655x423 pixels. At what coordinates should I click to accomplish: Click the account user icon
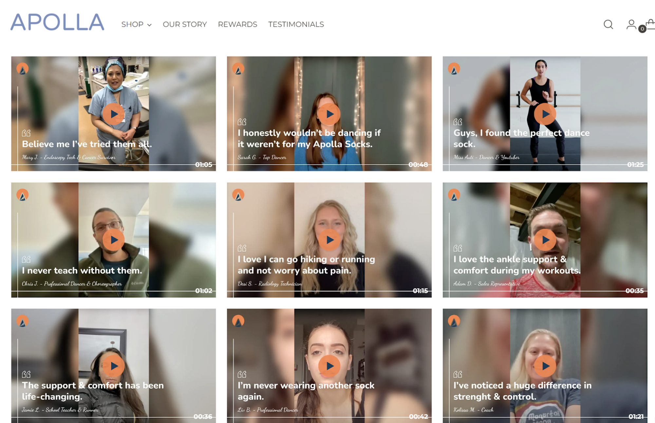coord(631,25)
